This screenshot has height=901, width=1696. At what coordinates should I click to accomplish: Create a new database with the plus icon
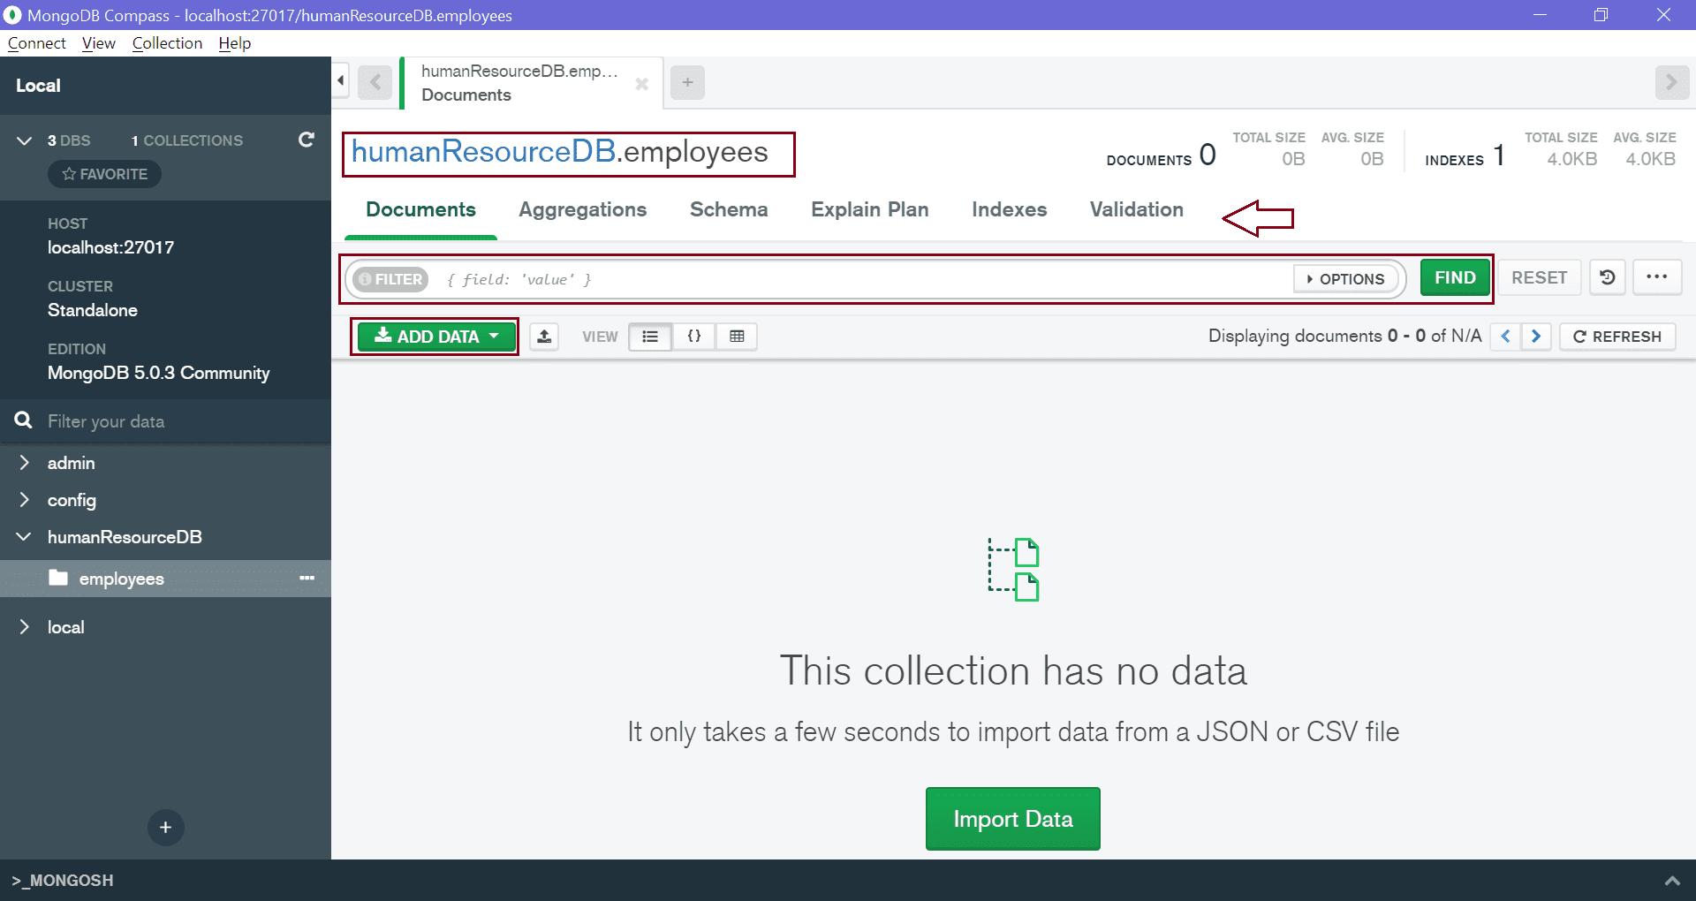[165, 828]
